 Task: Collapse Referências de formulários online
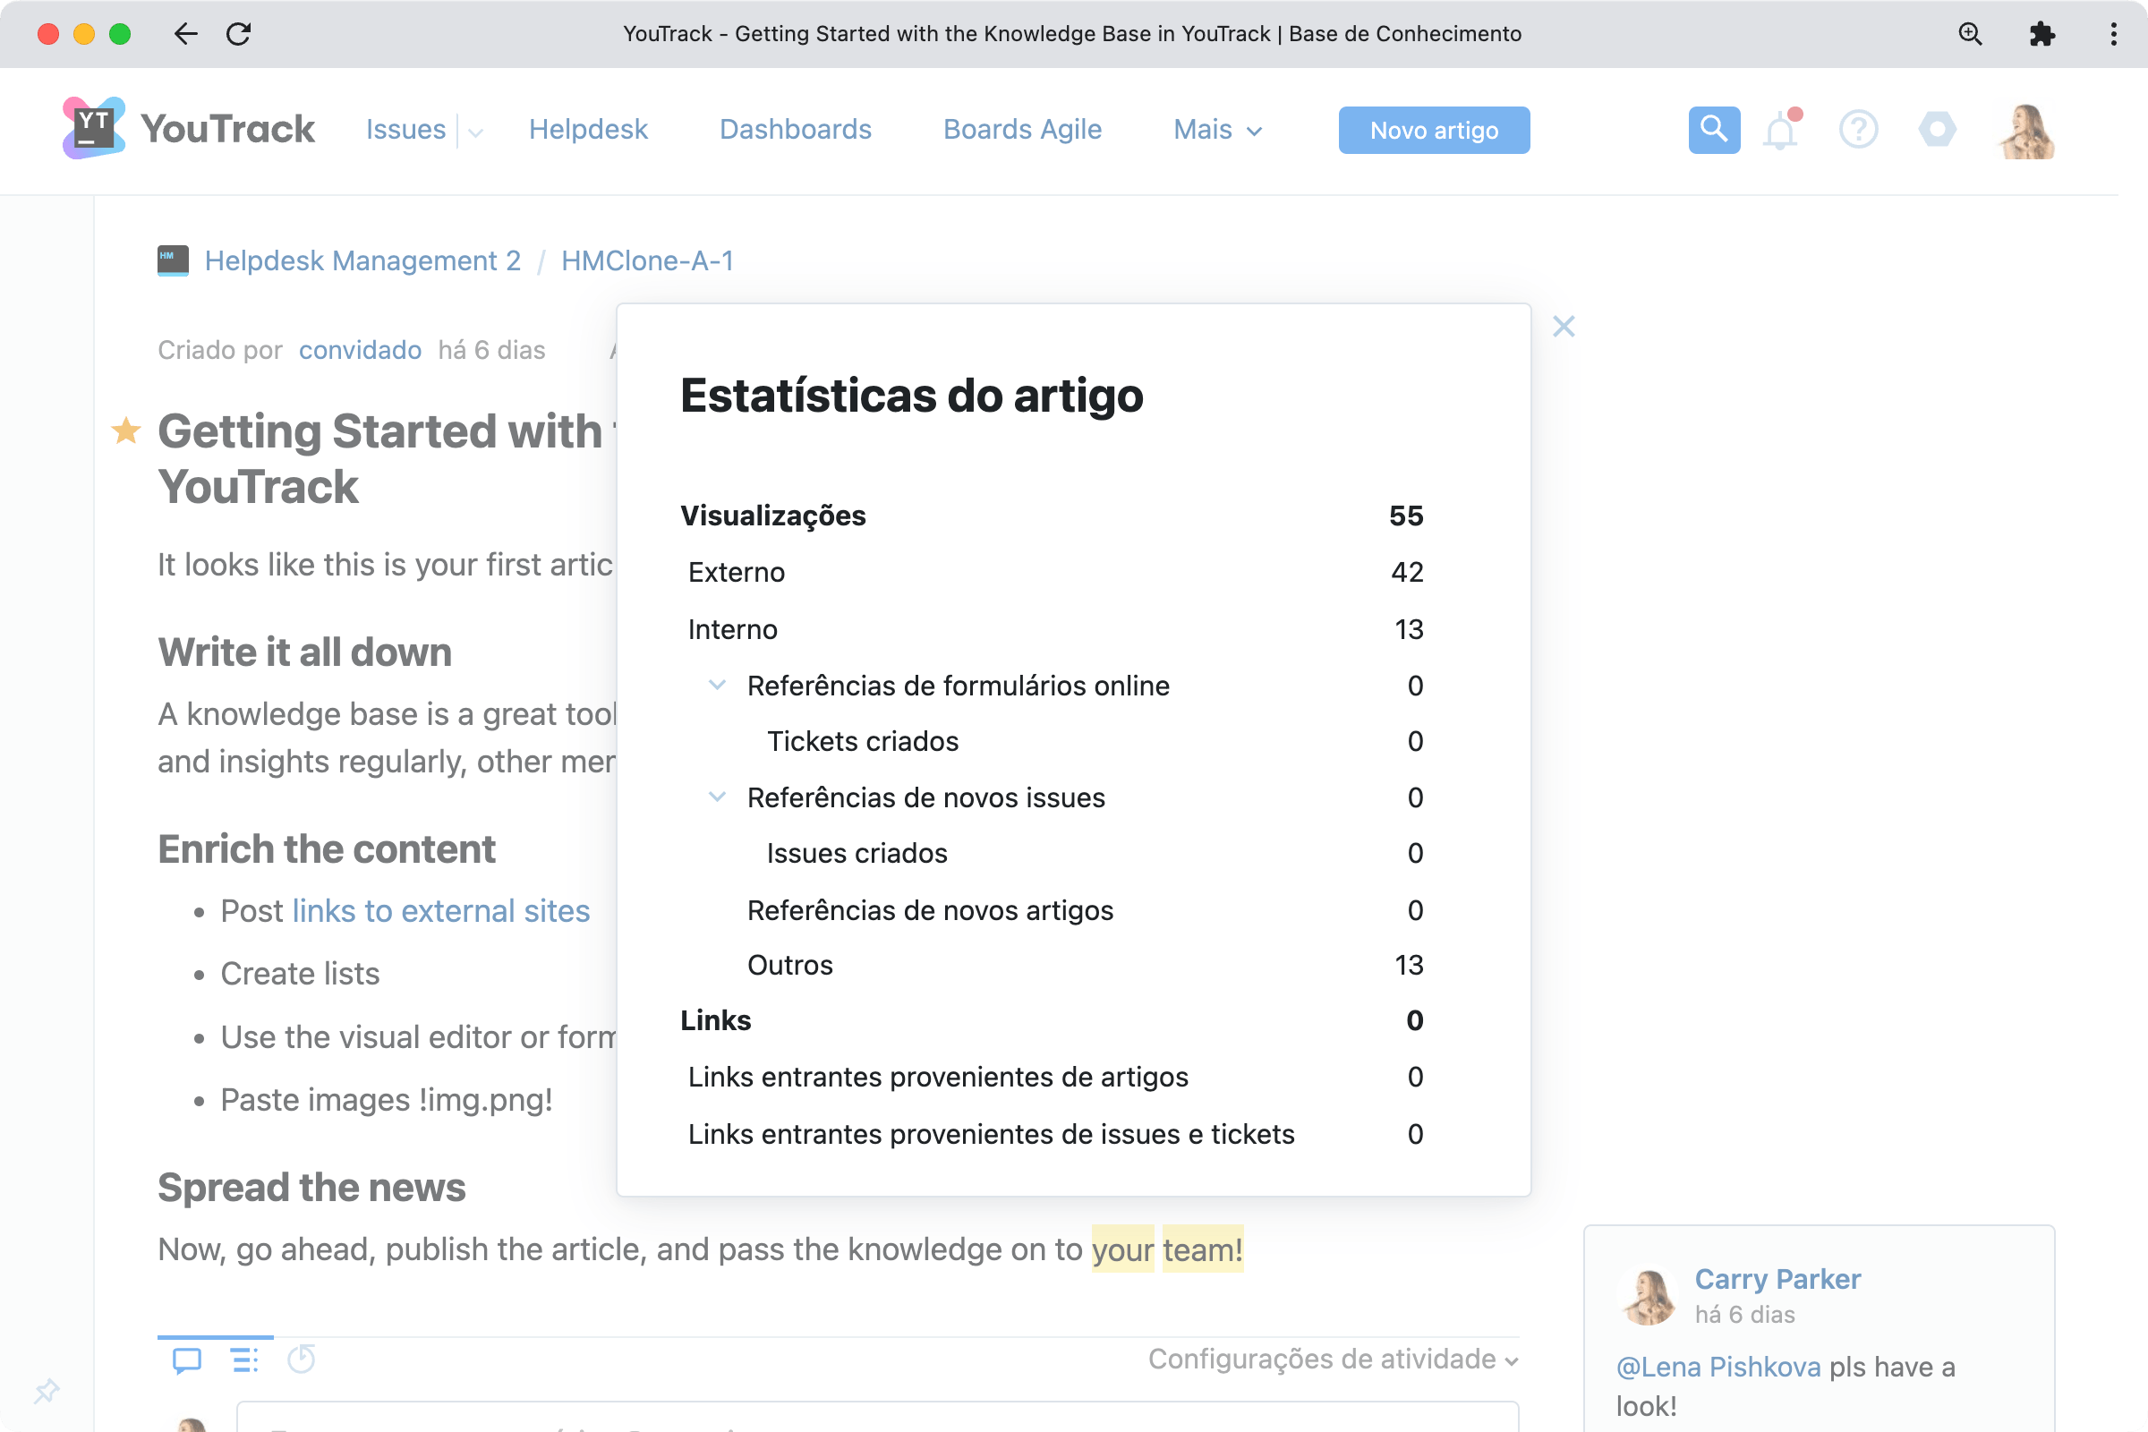(x=718, y=685)
